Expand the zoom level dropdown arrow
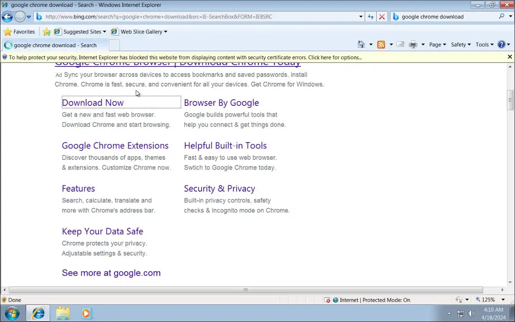Screen dimensions: 515x322 coord(503,300)
